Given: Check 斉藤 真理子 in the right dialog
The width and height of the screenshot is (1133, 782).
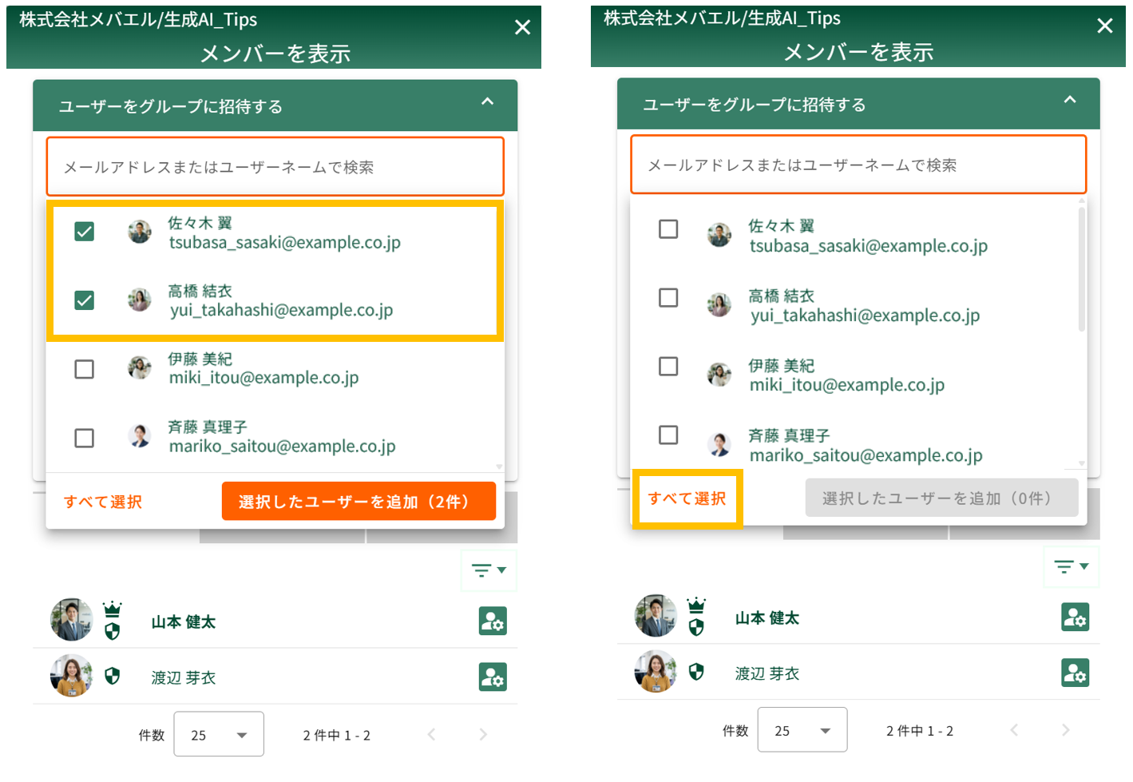Looking at the screenshot, I should point(668,435).
